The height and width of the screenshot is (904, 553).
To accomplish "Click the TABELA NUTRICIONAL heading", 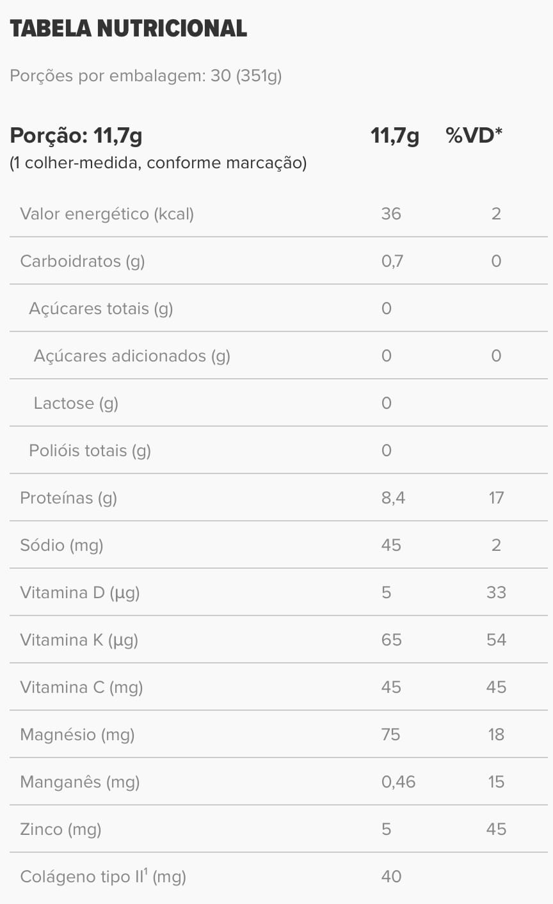I will 128,29.
